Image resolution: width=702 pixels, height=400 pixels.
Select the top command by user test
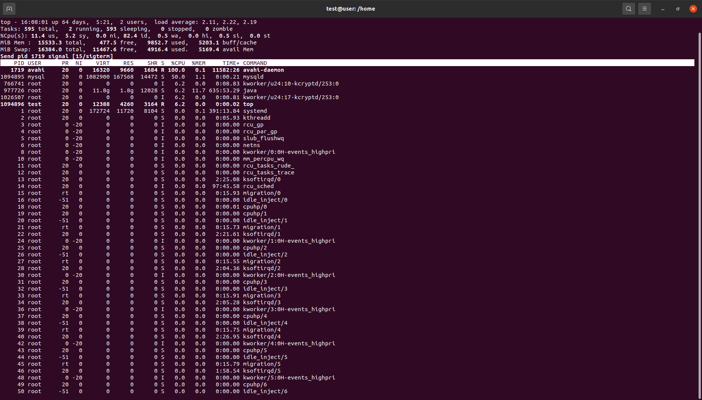[x=248, y=104]
